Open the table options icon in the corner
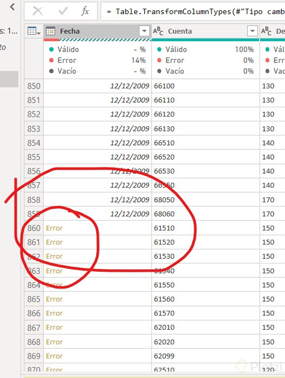 click(34, 31)
